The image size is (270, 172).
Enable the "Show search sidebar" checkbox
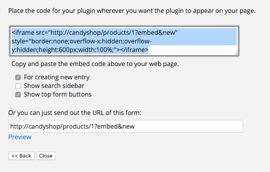tap(18, 86)
